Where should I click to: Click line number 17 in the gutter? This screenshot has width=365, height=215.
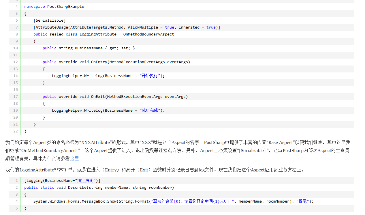16,96
